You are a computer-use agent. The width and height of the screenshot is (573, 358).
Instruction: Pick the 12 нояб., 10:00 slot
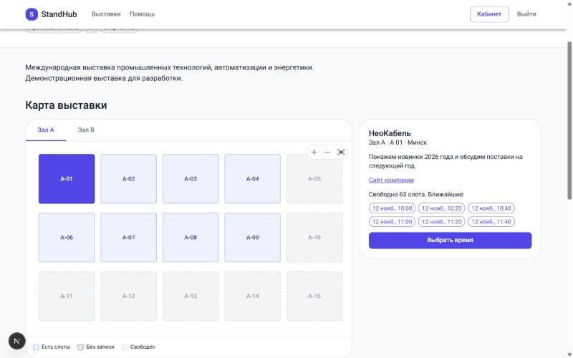tap(392, 208)
